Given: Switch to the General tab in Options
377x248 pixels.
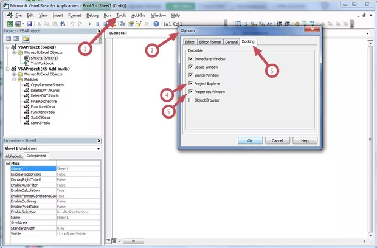Looking at the screenshot, I should 231,42.
